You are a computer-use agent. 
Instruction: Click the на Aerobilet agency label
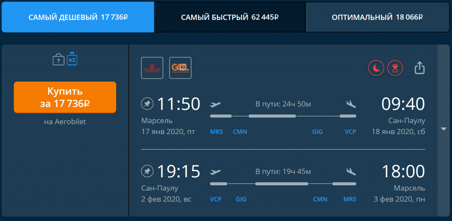coord(65,122)
